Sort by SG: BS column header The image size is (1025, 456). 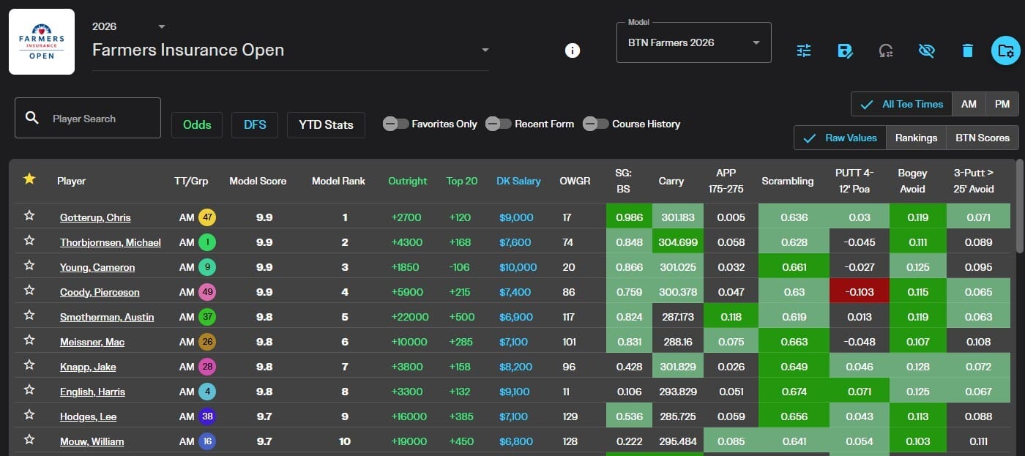pyautogui.click(x=624, y=181)
